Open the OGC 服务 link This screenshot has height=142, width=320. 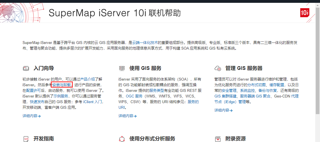coord(134,96)
